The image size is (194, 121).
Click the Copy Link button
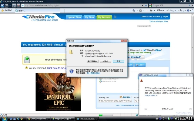[125, 97]
